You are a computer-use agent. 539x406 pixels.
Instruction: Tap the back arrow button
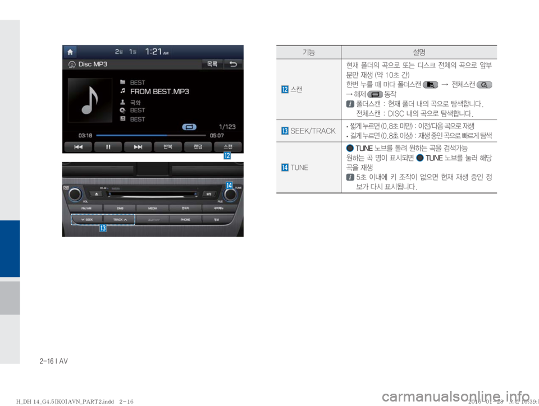coord(233,64)
